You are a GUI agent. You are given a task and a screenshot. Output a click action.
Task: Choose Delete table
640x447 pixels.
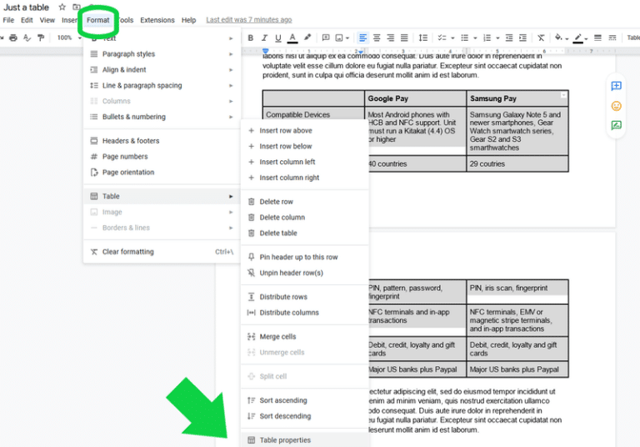click(x=305, y=234)
